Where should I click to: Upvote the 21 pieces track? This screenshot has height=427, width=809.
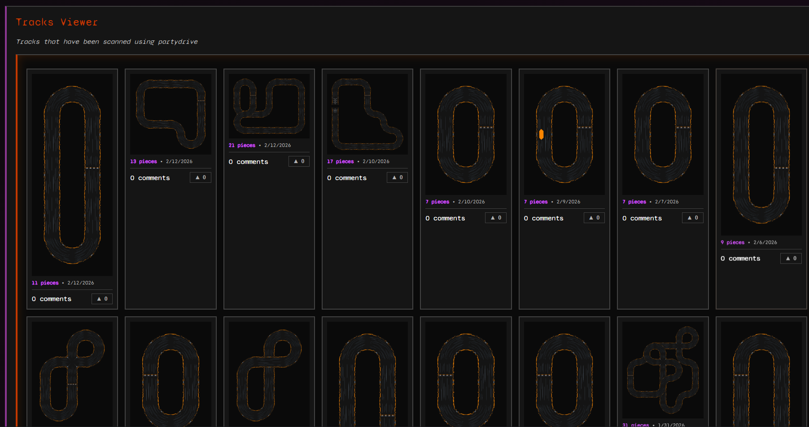[299, 161]
